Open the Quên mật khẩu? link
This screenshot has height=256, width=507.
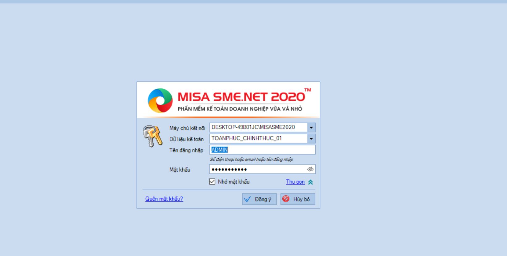point(164,199)
